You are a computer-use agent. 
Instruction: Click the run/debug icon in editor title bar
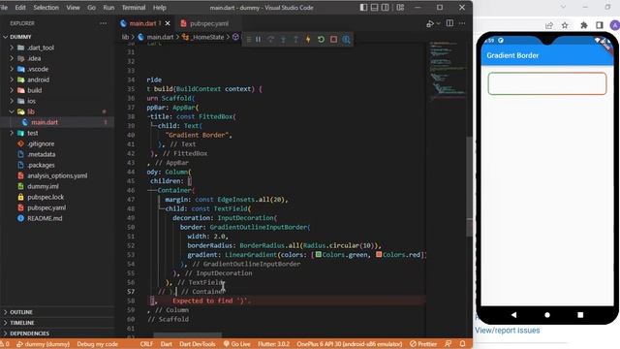[x=430, y=23]
